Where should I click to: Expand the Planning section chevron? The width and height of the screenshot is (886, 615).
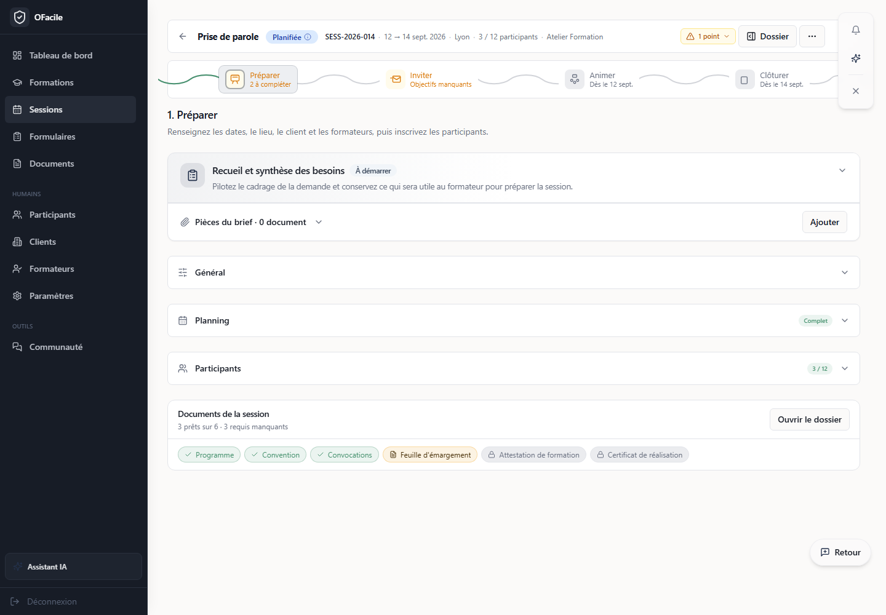pos(845,320)
